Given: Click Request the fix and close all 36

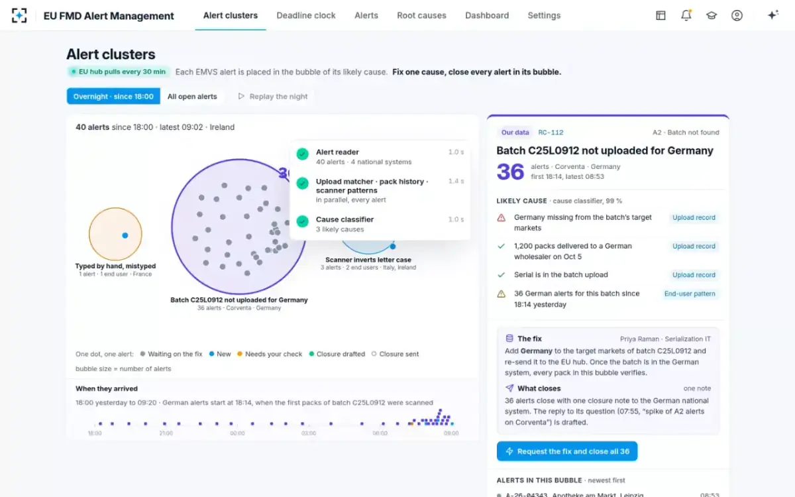Looking at the screenshot, I should click(x=567, y=451).
